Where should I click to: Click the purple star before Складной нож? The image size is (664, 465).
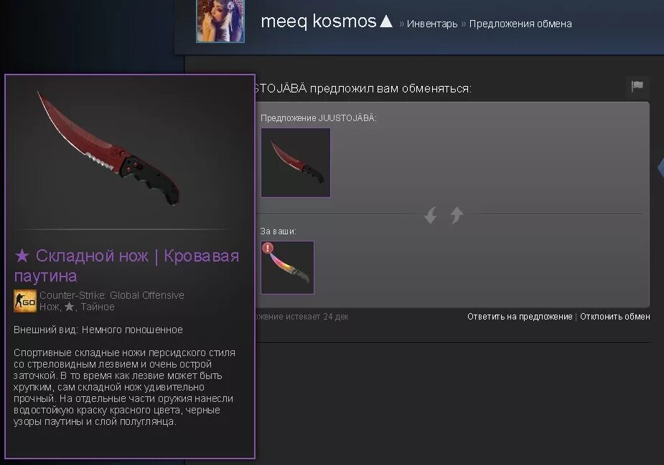click(x=22, y=255)
